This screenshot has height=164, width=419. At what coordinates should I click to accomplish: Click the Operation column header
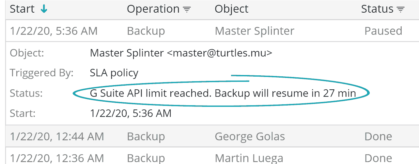[153, 9]
